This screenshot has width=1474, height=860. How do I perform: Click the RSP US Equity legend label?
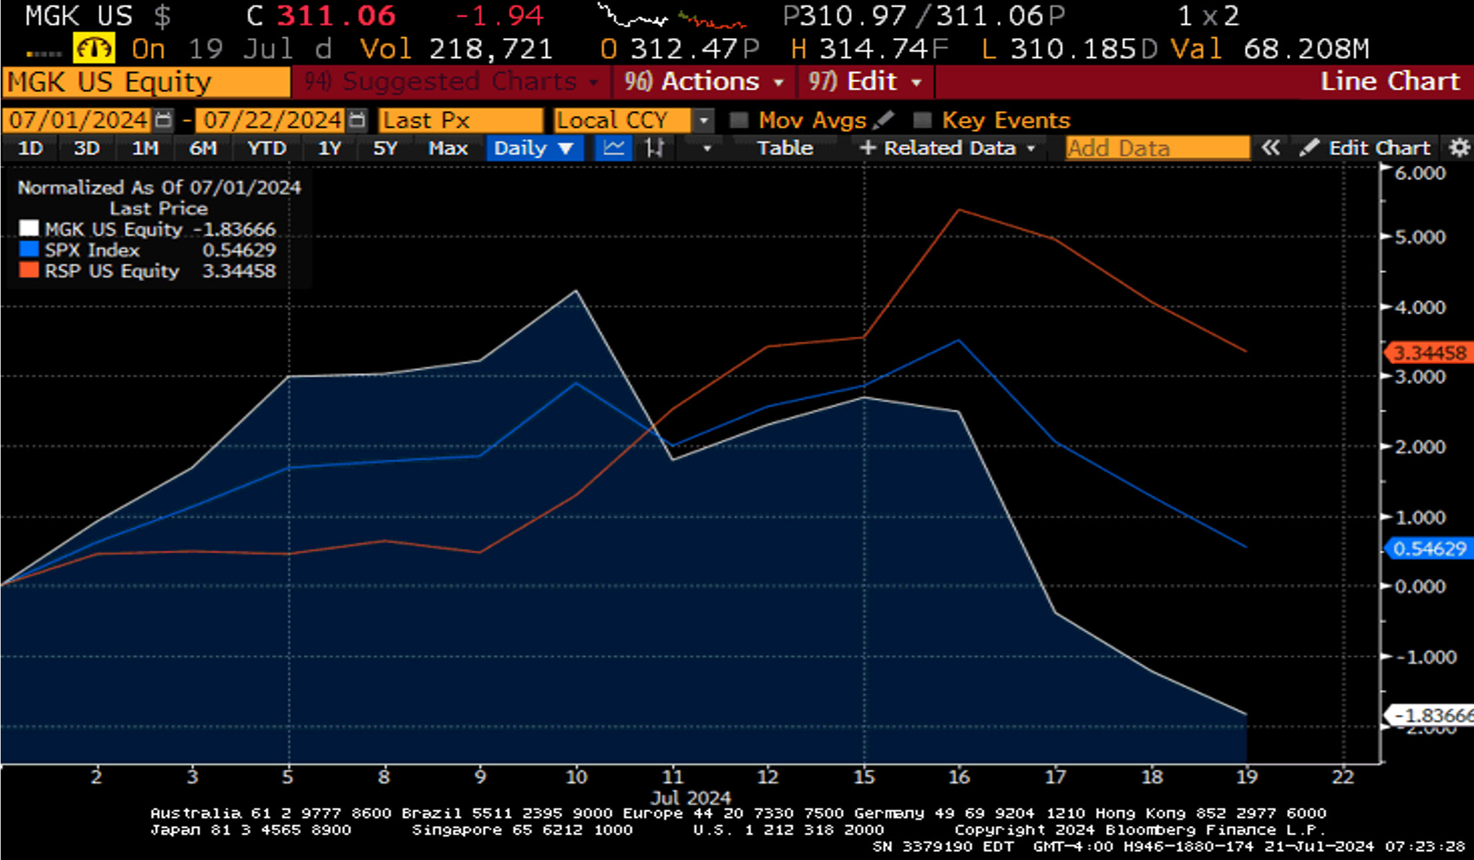point(112,271)
